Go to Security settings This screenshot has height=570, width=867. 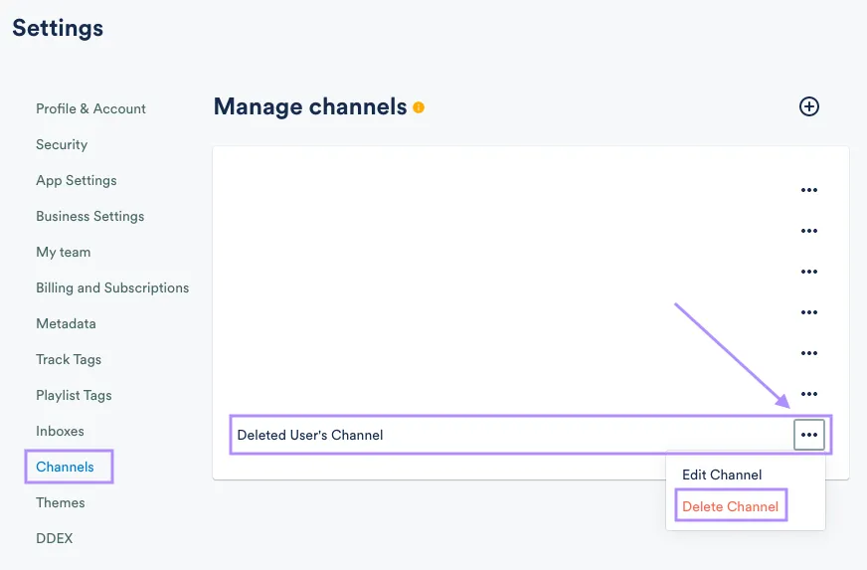62,144
